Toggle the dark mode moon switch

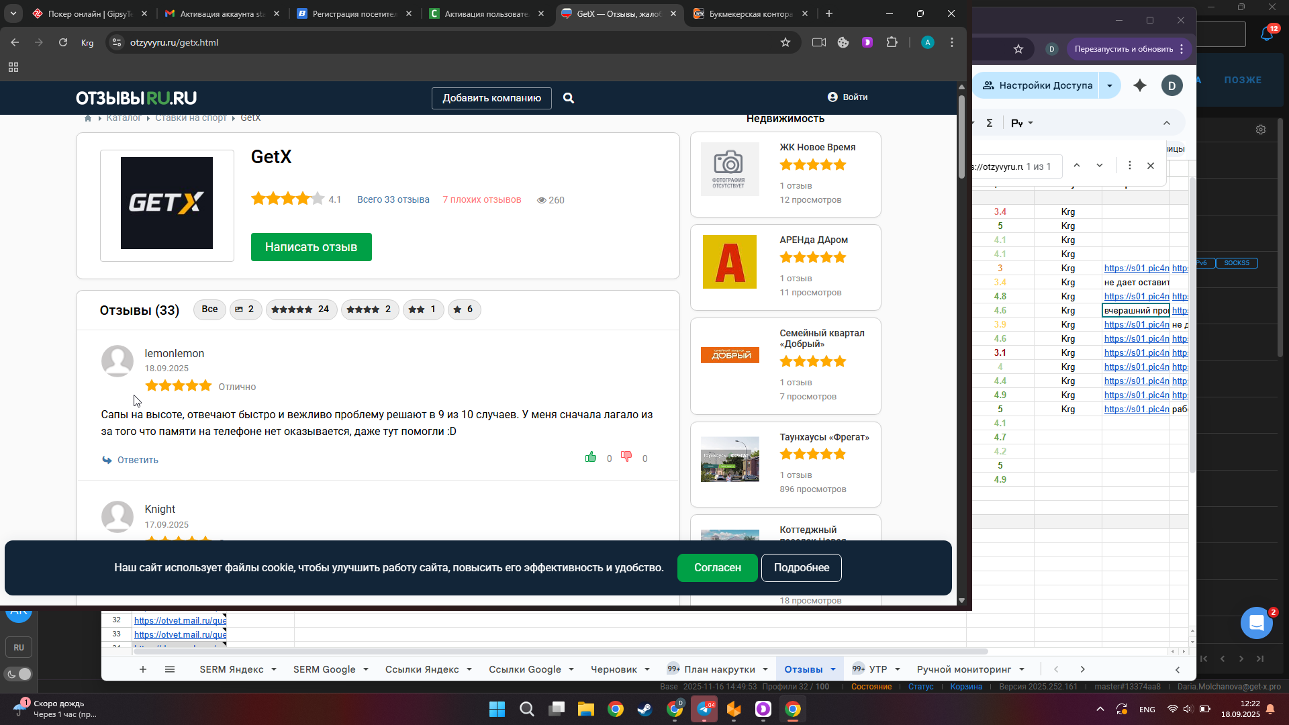click(x=19, y=674)
